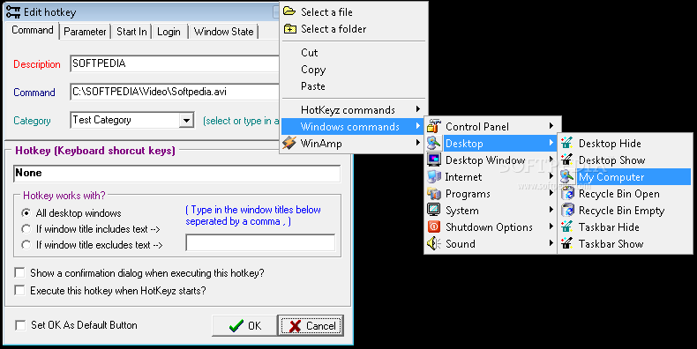Click My Computer menu label
The image size is (697, 349).
[x=611, y=177]
